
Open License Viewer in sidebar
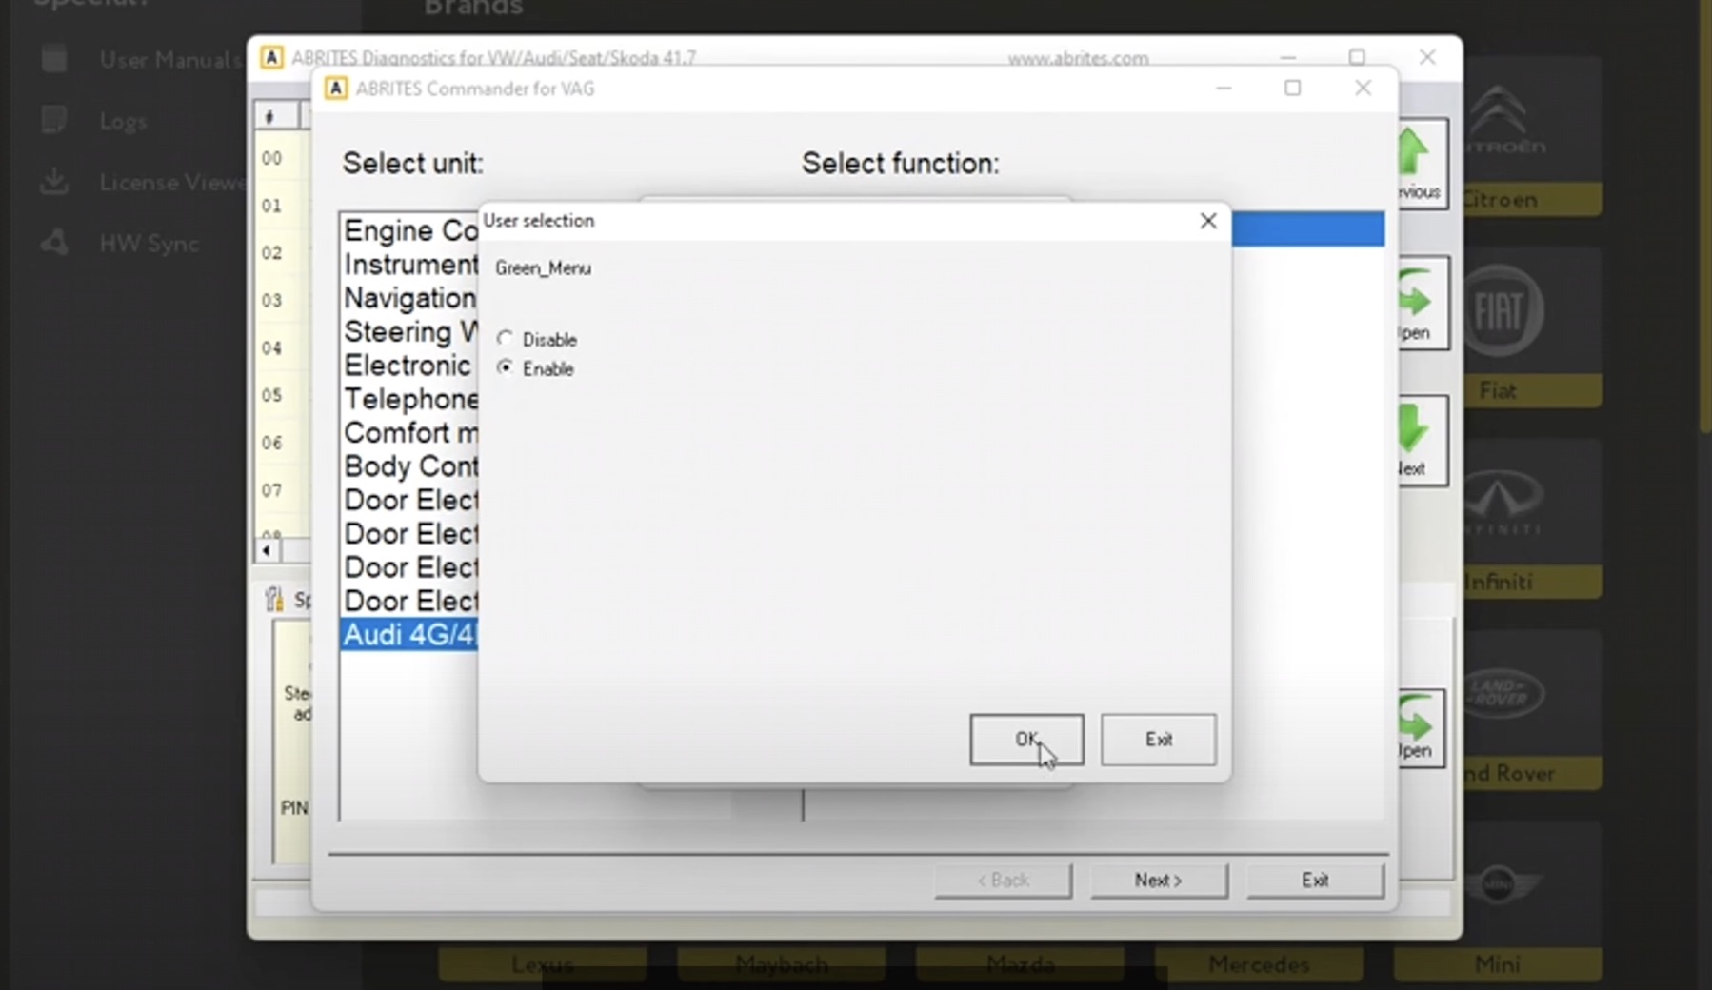[143, 182]
